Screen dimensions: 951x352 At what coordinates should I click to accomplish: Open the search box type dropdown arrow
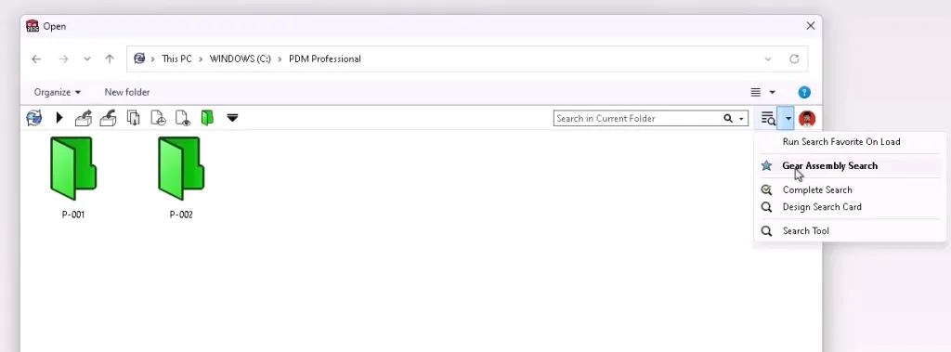coord(741,119)
